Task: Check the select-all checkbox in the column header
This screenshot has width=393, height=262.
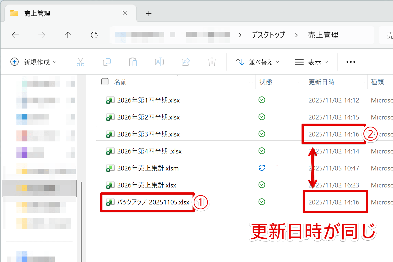Action: (105, 82)
